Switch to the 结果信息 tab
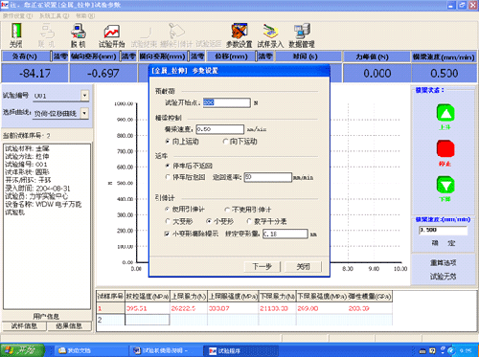This screenshot has width=479, height=357. point(69,326)
